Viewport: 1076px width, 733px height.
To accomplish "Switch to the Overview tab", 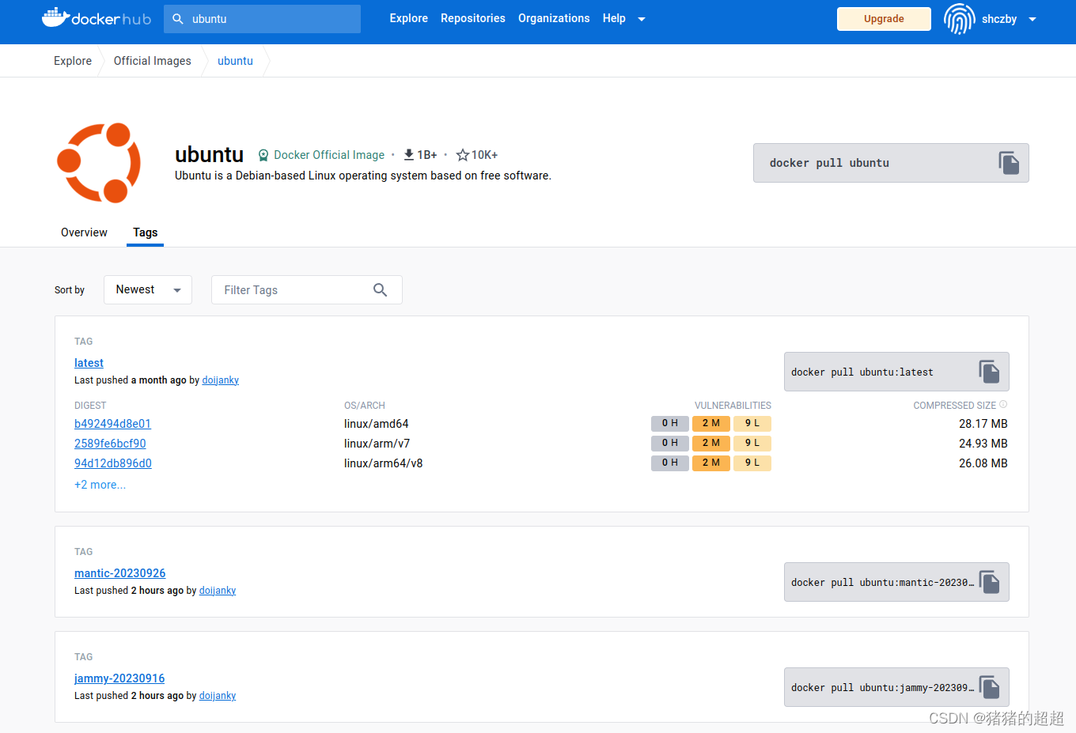I will point(84,232).
